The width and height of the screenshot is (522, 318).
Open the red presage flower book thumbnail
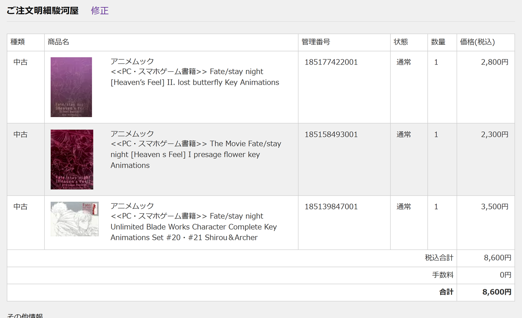(x=72, y=159)
